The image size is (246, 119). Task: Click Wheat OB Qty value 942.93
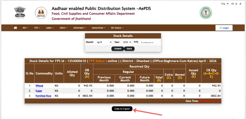pyautogui.click(x=88, y=85)
